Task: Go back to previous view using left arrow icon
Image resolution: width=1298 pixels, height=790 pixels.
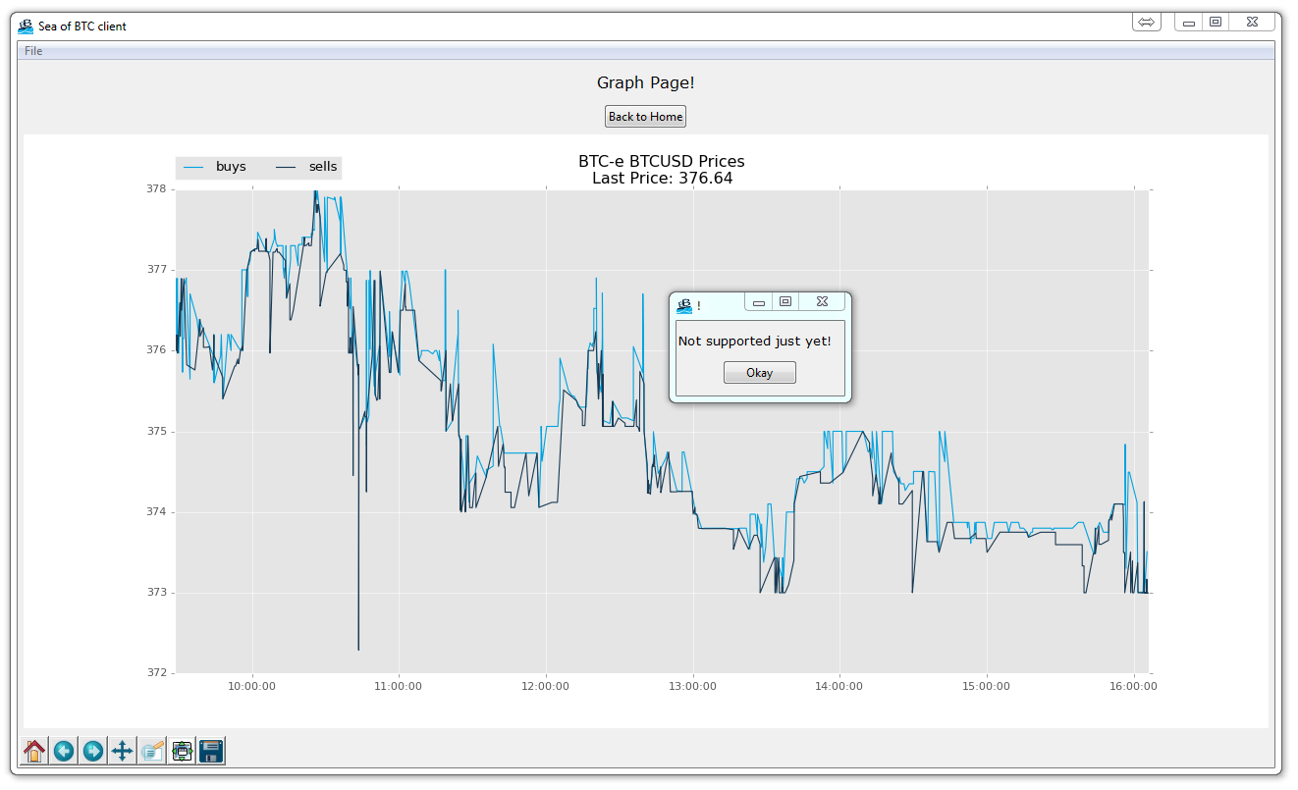Action: click(x=63, y=750)
